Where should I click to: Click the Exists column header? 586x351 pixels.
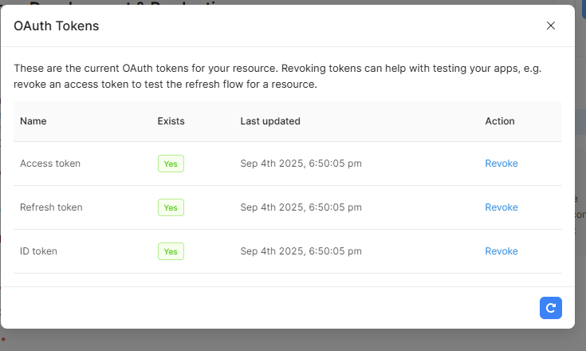171,121
